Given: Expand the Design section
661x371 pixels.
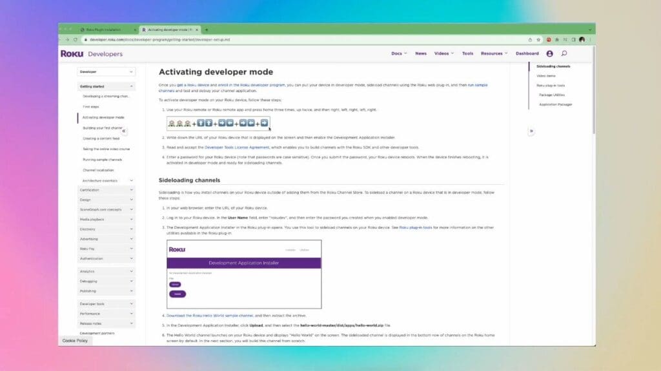Looking at the screenshot, I should click(107, 200).
